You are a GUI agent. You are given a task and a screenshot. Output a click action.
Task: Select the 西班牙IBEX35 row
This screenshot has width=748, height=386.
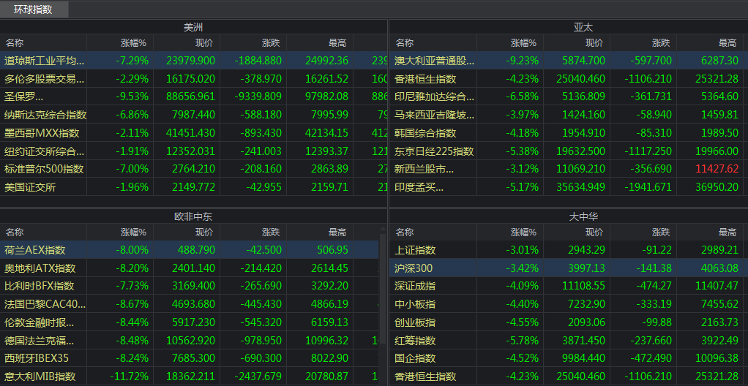(x=37, y=358)
